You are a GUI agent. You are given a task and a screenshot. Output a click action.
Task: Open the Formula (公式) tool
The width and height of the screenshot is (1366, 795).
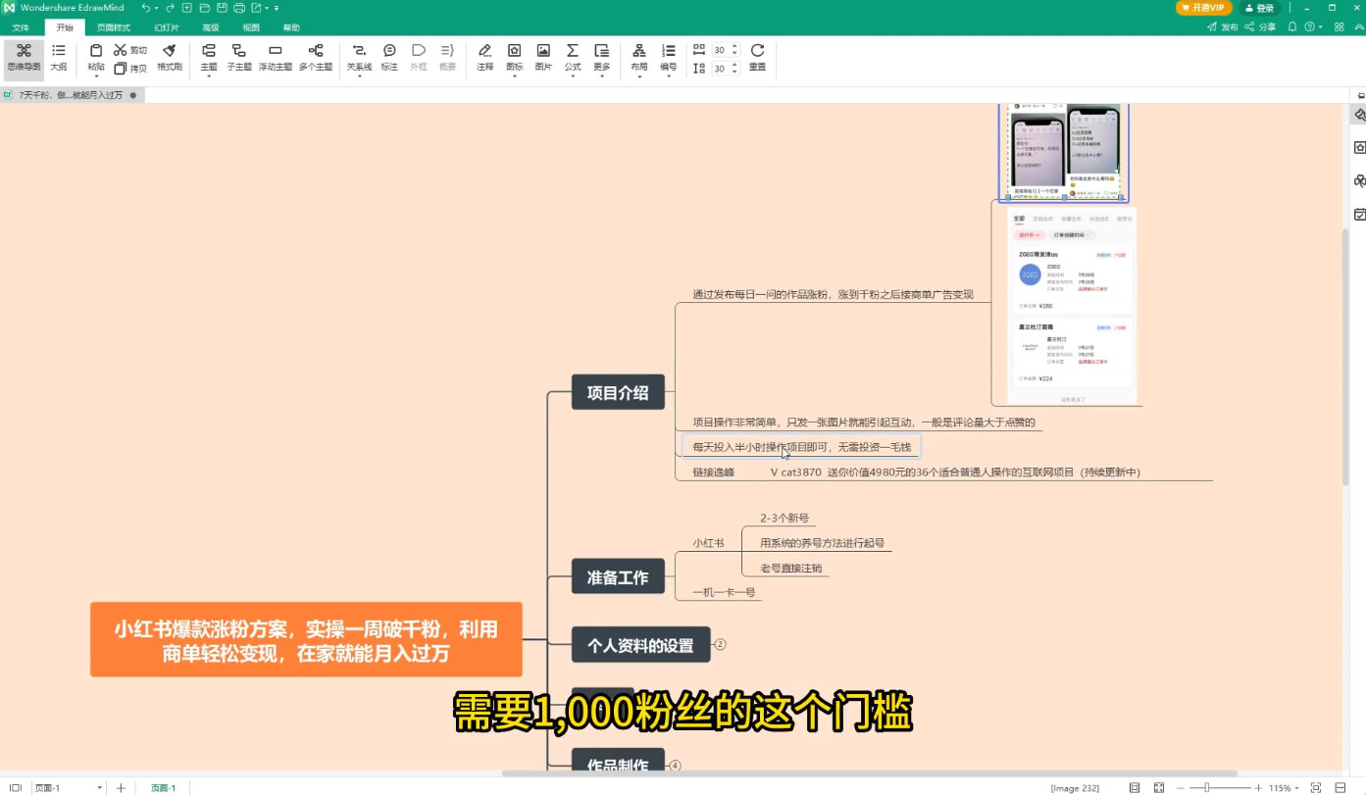pos(572,57)
